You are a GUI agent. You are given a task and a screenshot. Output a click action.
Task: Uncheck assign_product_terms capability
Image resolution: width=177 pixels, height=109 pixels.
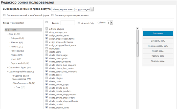click(47, 35)
